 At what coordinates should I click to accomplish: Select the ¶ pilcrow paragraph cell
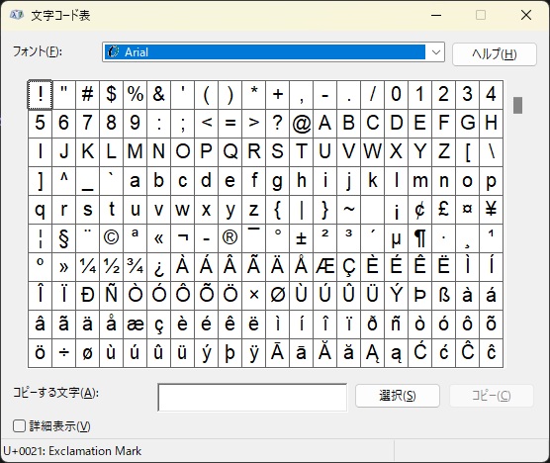point(419,238)
